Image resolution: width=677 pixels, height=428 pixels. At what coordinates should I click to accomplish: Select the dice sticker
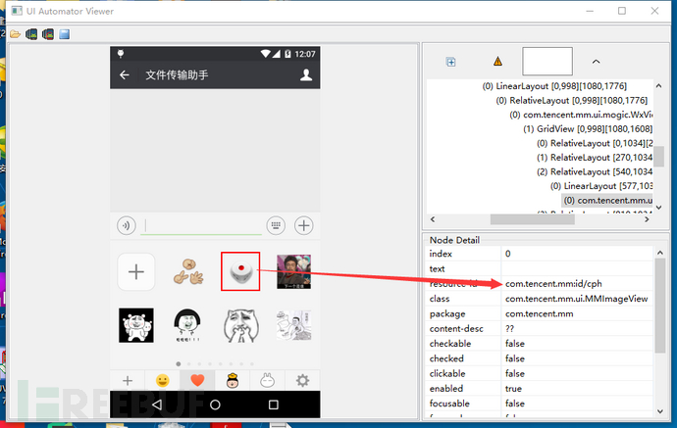click(240, 271)
